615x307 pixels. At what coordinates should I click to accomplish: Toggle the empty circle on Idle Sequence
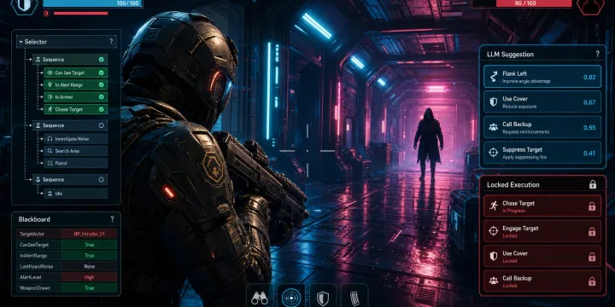click(101, 179)
